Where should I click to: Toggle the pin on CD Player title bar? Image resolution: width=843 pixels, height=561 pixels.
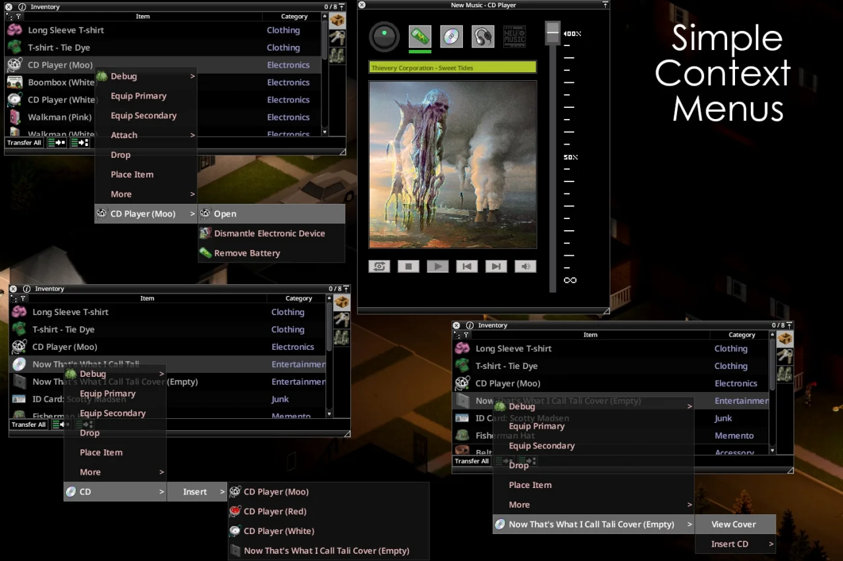coord(605,5)
